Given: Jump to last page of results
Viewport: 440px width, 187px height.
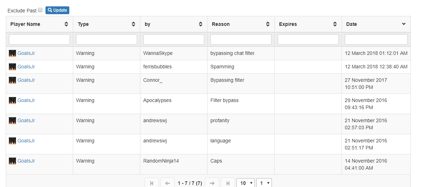Looking at the screenshot, I should (x=228, y=183).
